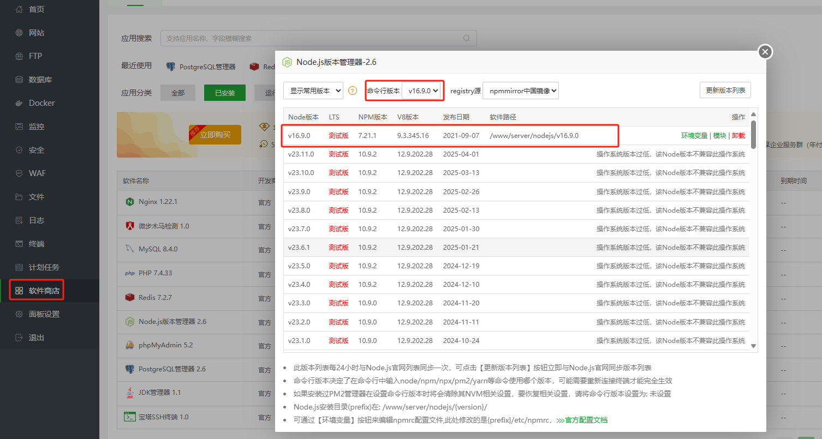Click the Node版本 column header
The width and height of the screenshot is (822, 439).
click(x=303, y=117)
